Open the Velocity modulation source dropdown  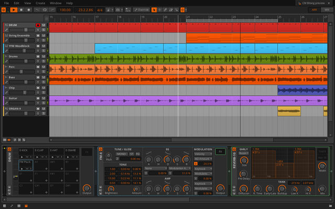pyautogui.click(x=203, y=154)
